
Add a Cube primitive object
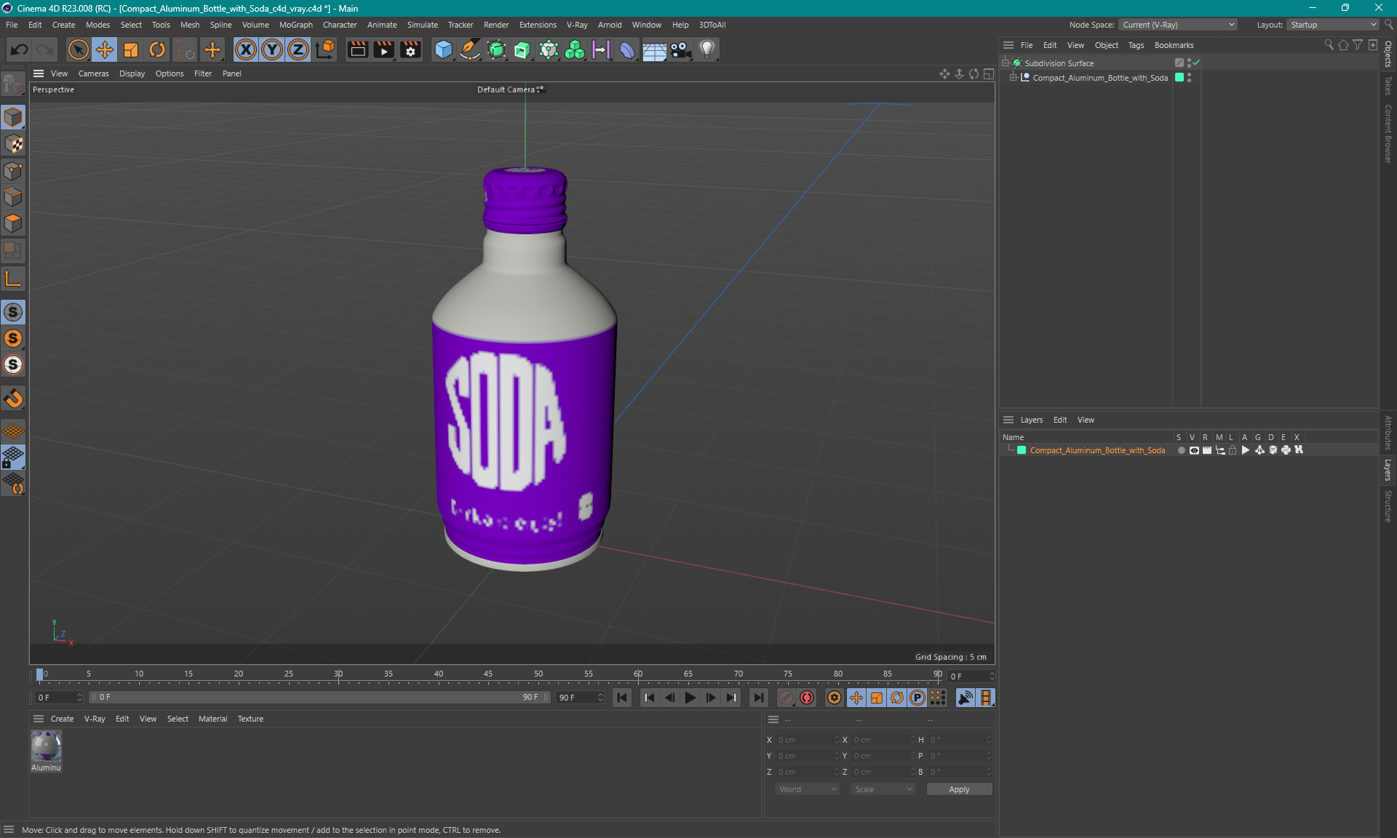(443, 49)
